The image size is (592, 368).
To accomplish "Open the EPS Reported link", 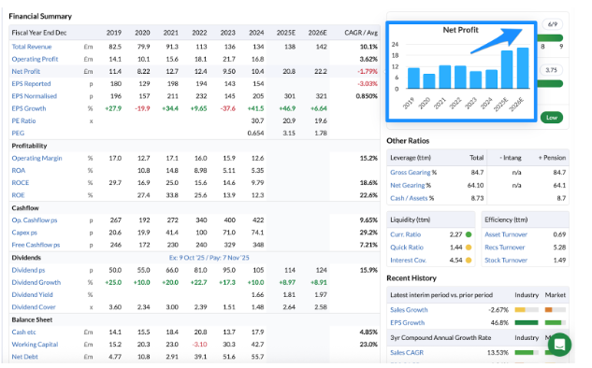I will pos(31,84).
